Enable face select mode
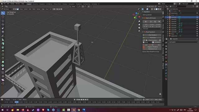 tap(18, 9)
